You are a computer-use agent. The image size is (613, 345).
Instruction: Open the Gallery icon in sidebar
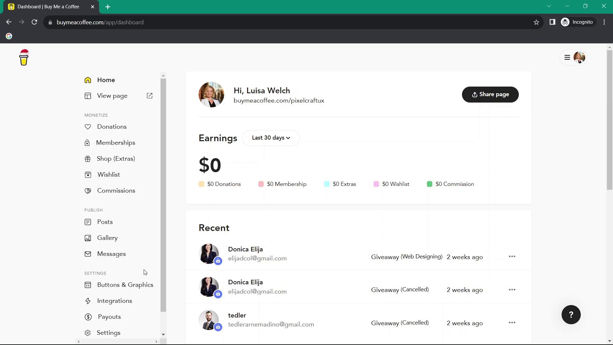coord(88,238)
